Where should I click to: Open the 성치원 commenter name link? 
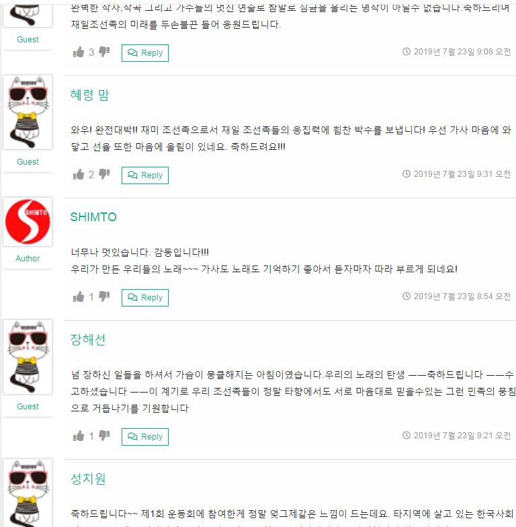[88, 479]
